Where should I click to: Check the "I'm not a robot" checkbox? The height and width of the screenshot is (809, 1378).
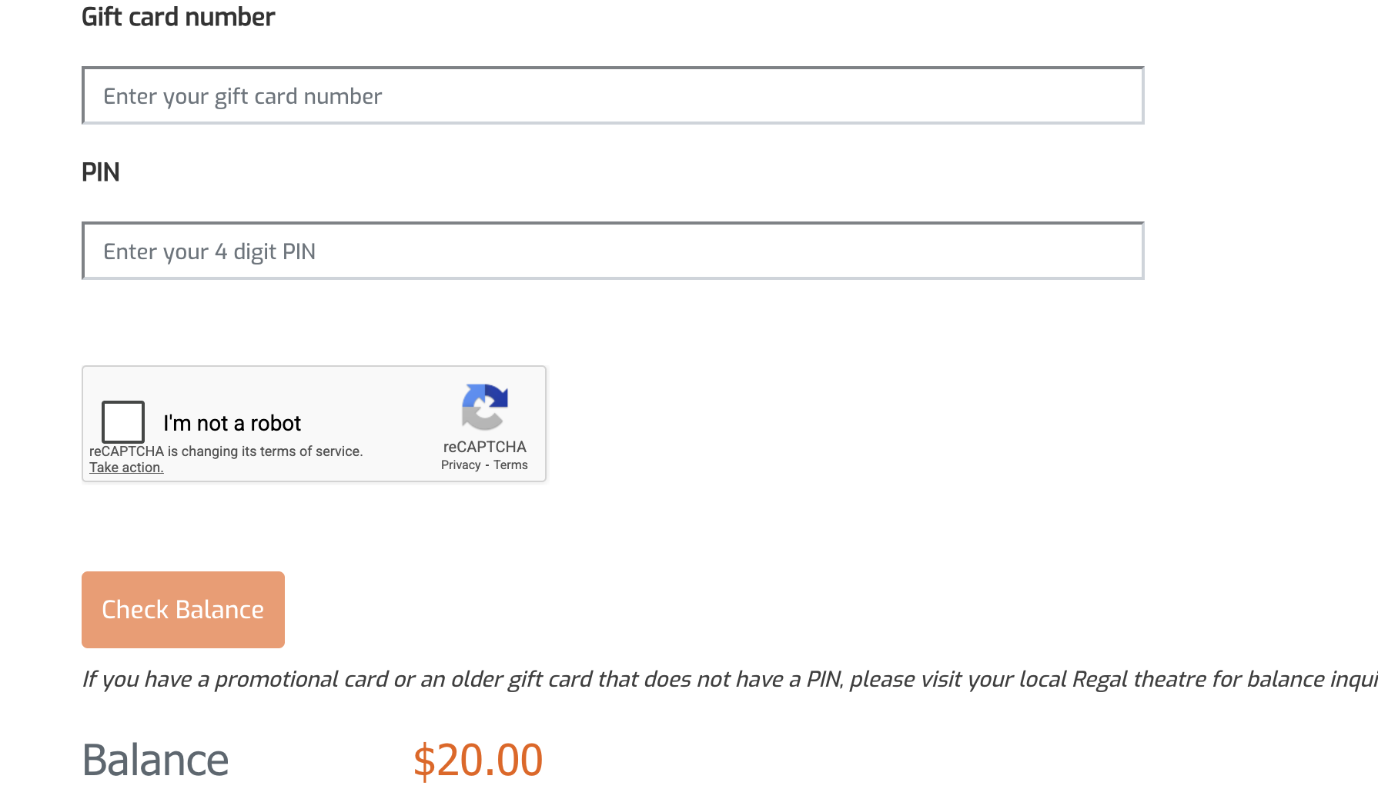(123, 421)
